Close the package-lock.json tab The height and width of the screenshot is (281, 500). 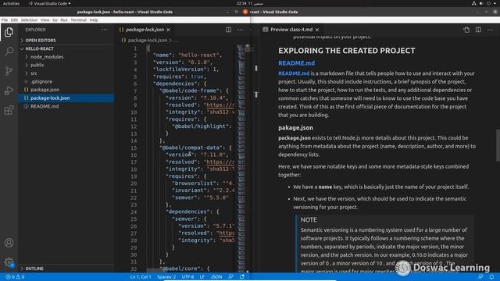(x=169, y=30)
